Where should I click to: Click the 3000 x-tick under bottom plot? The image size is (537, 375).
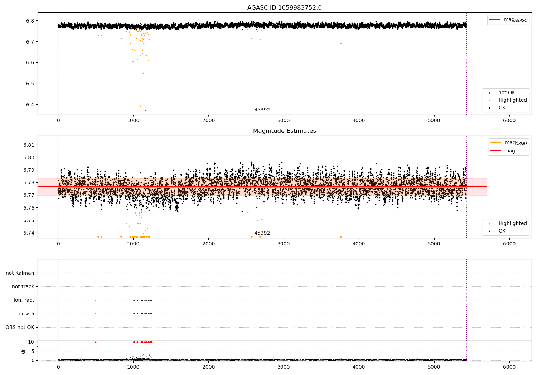pos(284,367)
